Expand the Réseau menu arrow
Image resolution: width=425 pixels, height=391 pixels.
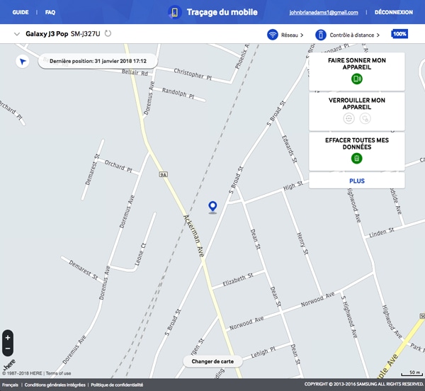coord(302,35)
